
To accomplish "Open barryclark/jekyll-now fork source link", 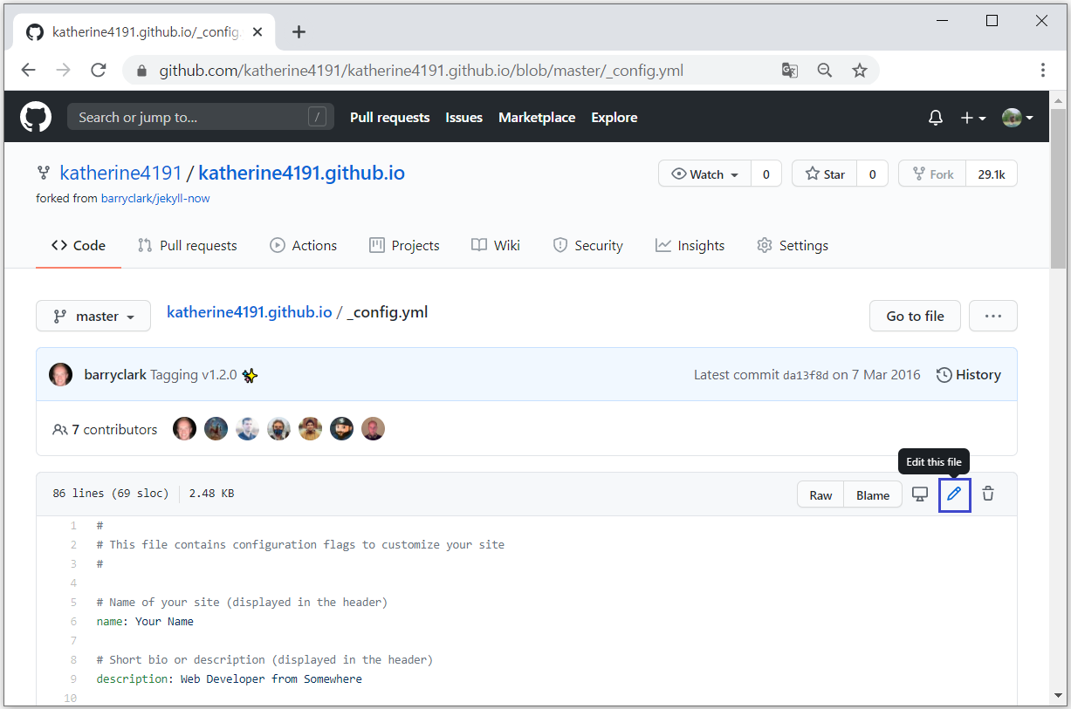I will 155,199.
